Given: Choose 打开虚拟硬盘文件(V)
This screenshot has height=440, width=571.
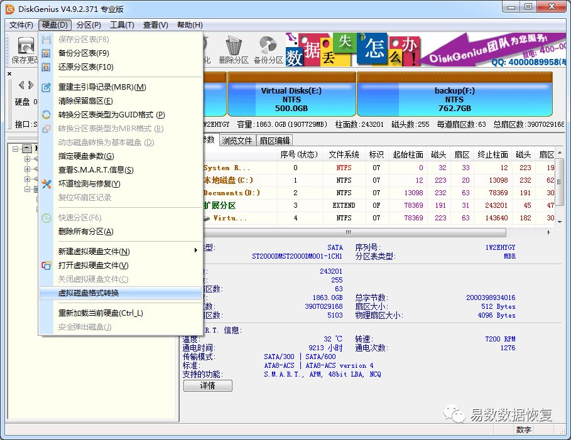Looking at the screenshot, I should [121, 266].
